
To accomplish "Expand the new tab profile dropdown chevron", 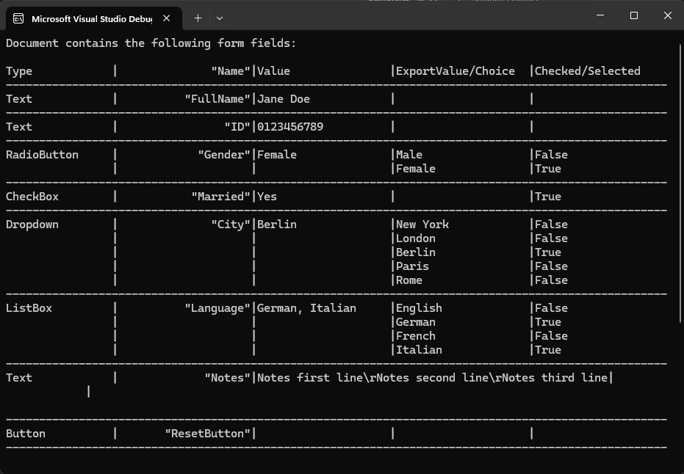I will coord(220,18).
